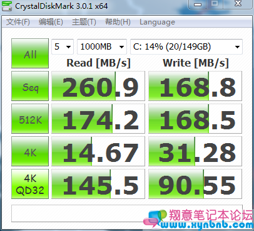Click the CrystalDiskMark title bar icon

click(6, 6)
